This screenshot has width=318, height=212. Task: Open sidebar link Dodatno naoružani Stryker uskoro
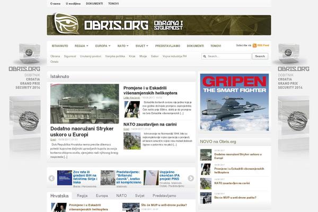click(238, 156)
